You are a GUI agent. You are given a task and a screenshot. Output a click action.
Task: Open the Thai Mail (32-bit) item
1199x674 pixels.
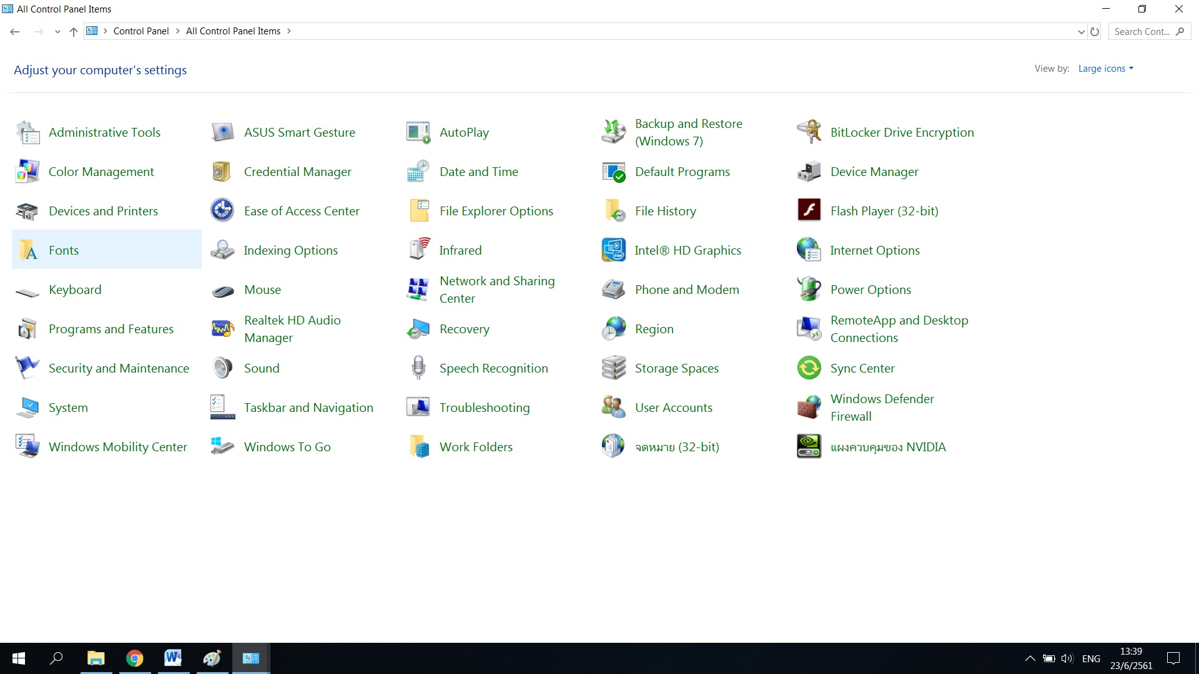(x=677, y=447)
